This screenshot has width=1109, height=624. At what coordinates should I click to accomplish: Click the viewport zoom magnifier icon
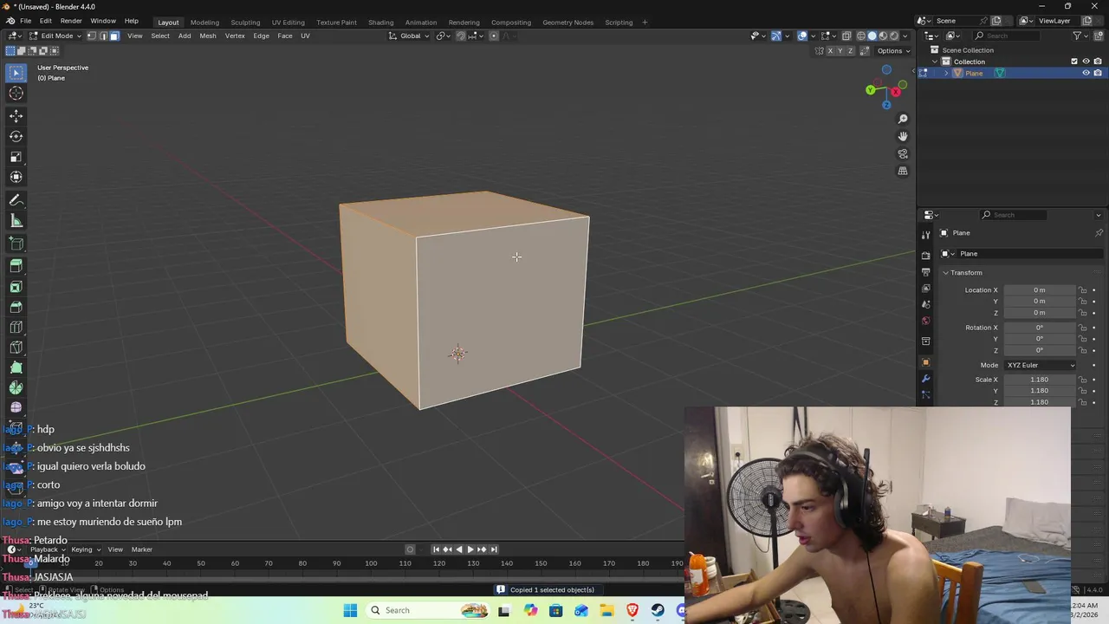[903, 119]
